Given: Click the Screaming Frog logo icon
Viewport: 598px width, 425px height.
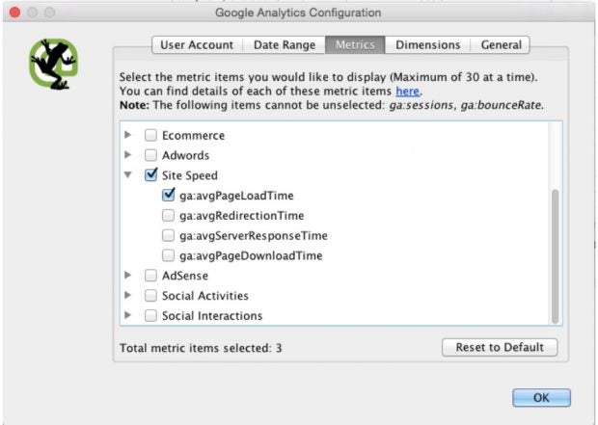Looking at the screenshot, I should [x=54, y=64].
